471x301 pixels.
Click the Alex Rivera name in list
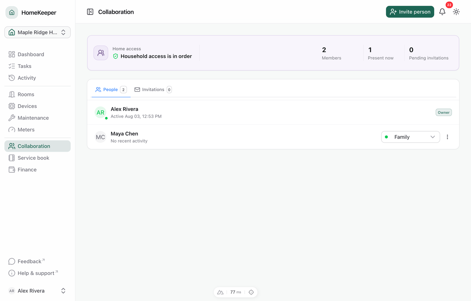pyautogui.click(x=124, y=109)
